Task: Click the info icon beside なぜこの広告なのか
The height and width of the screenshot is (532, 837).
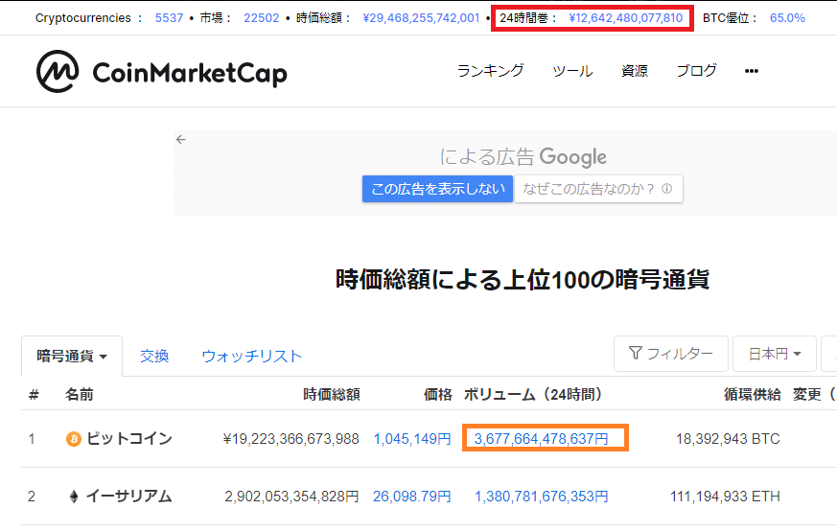Action: click(666, 189)
